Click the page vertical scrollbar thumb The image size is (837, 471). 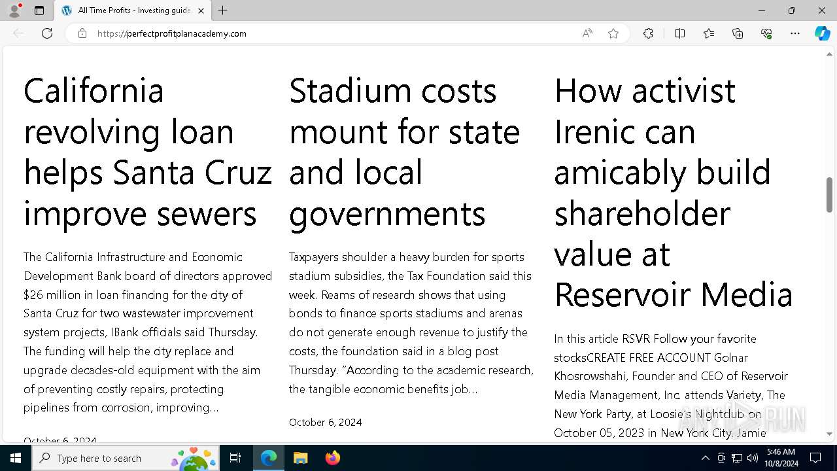pos(829,195)
